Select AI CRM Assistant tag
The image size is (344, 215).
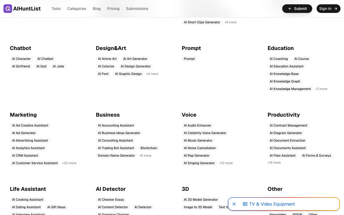point(25,156)
